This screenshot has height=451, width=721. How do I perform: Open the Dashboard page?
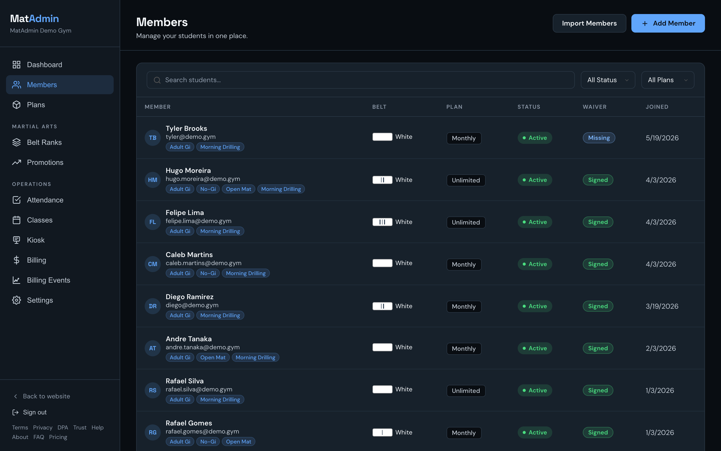[x=60, y=65]
